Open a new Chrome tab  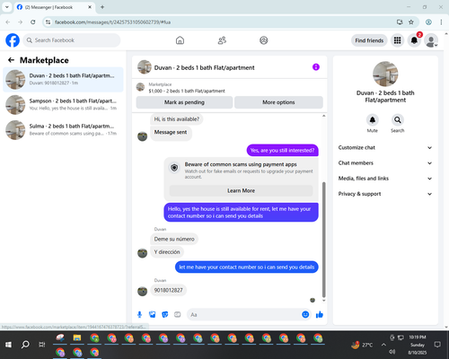pyautogui.click(x=102, y=7)
